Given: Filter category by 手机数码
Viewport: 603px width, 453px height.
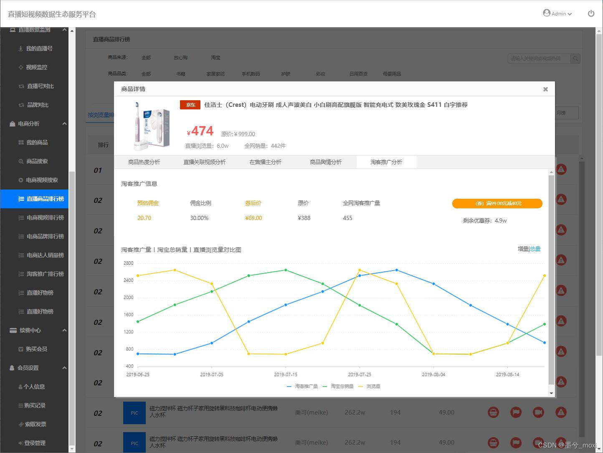Looking at the screenshot, I should click(251, 74).
